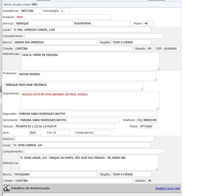Viewport: 202px width, 196px height.
Task: Select the Região field next to TATUQUARA
Action: [132, 174]
